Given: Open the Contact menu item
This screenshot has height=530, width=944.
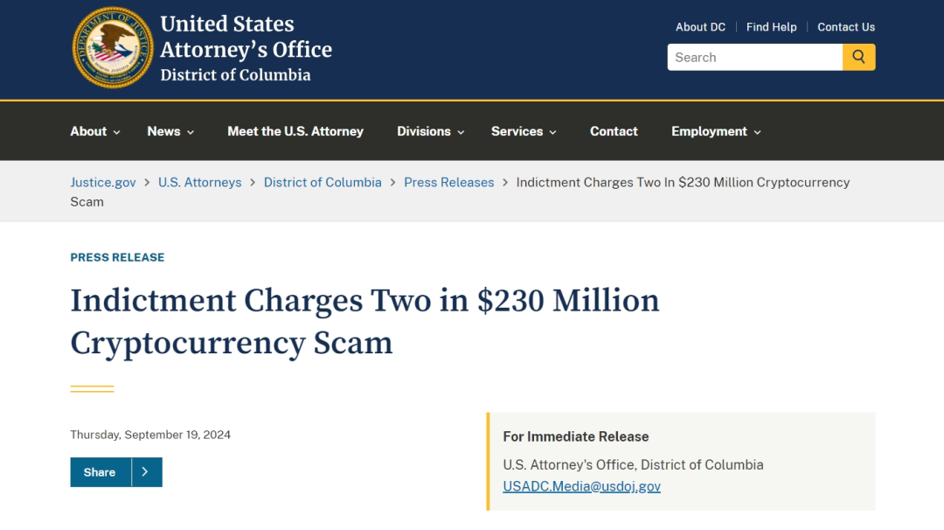Looking at the screenshot, I should pos(614,131).
